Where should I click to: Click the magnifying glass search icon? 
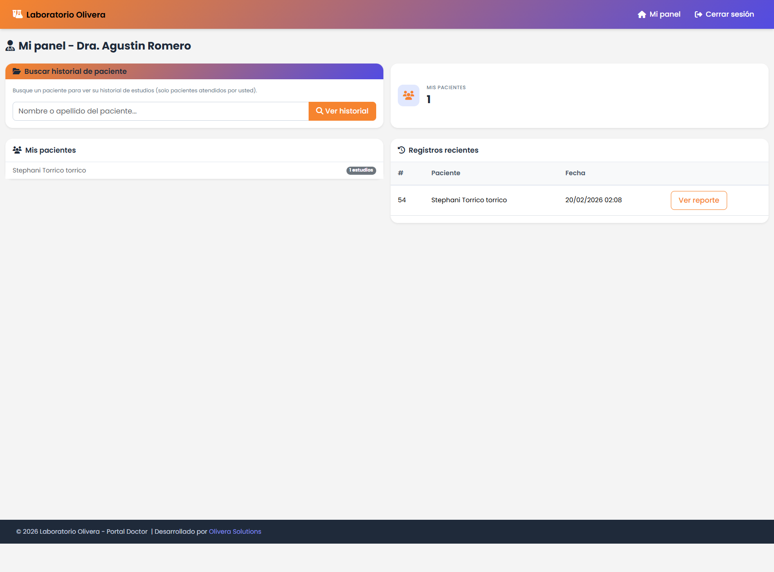coord(319,111)
